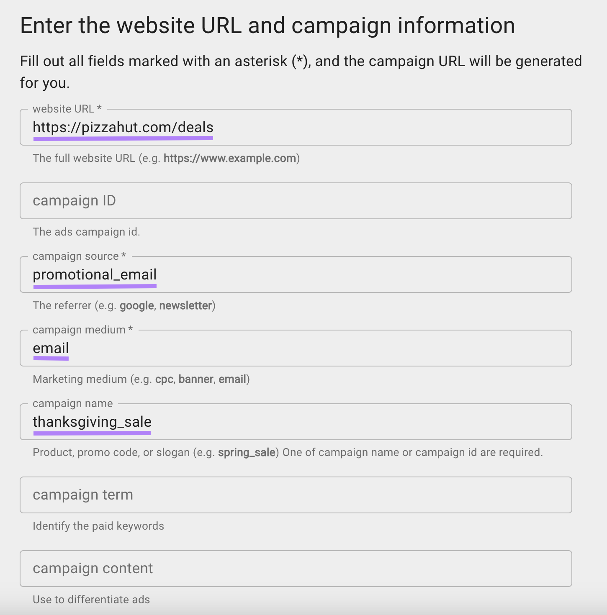Click the bold spring_sale example text
The height and width of the screenshot is (615, 607).
coord(246,452)
